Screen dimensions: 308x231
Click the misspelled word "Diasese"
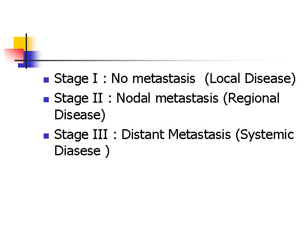[77, 151]
